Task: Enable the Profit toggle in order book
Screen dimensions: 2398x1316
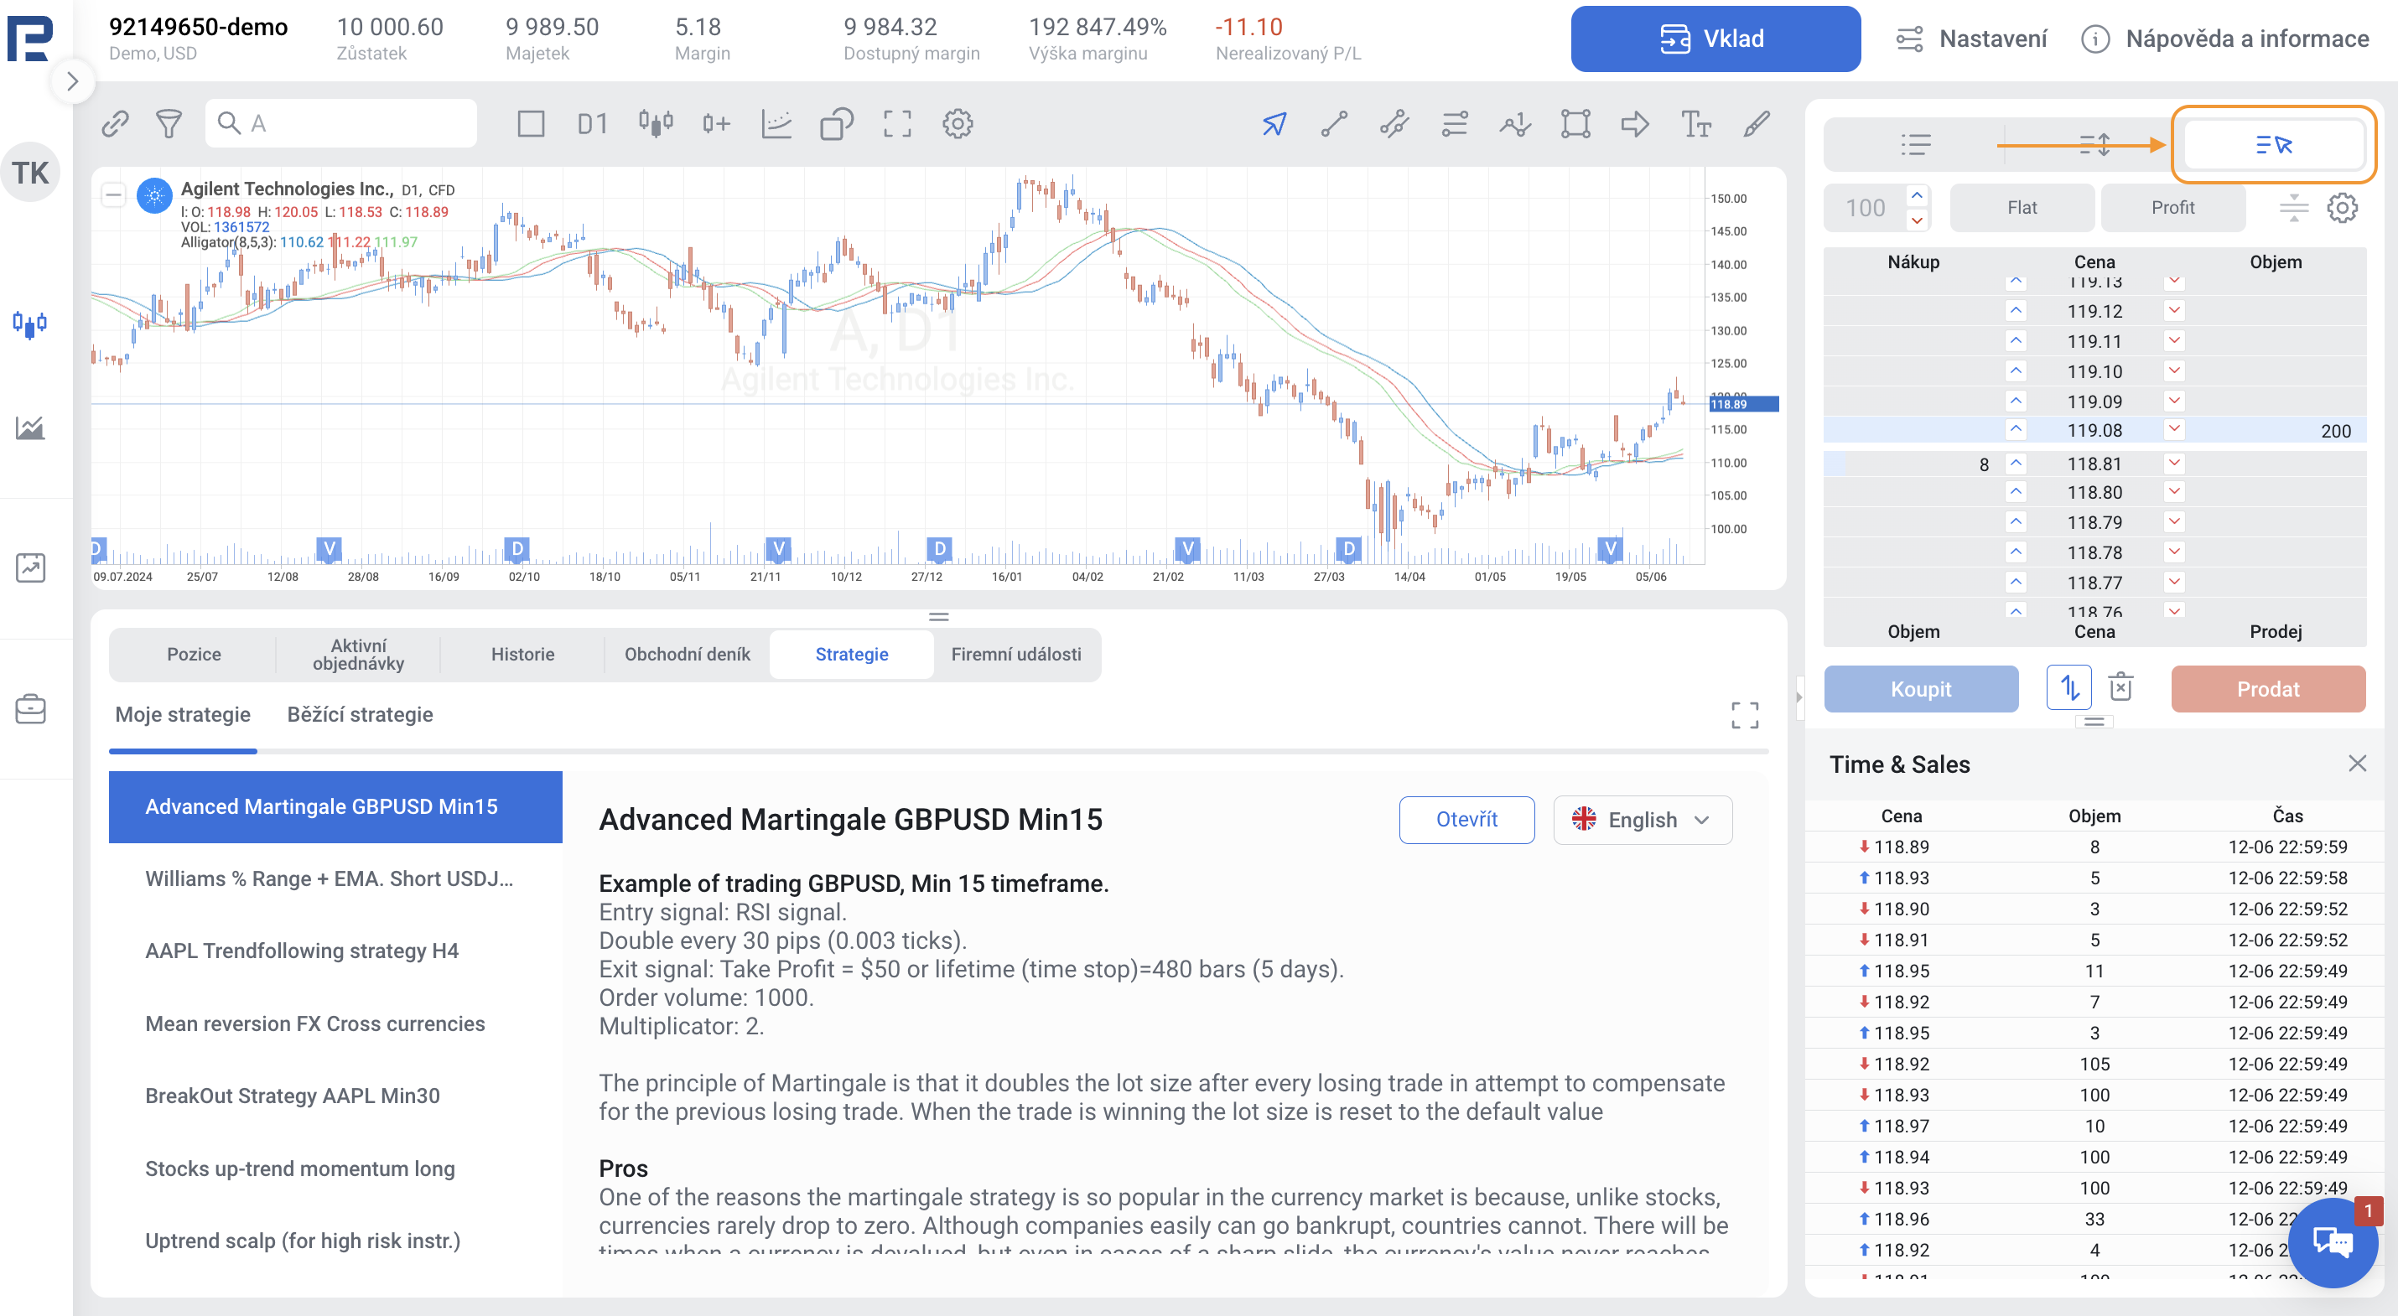Action: tap(2172, 208)
